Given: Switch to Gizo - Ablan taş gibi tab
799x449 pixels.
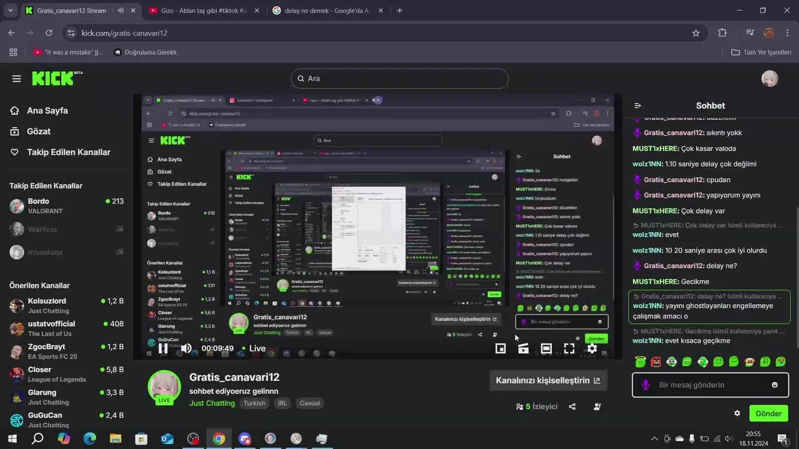Looking at the screenshot, I should (204, 11).
